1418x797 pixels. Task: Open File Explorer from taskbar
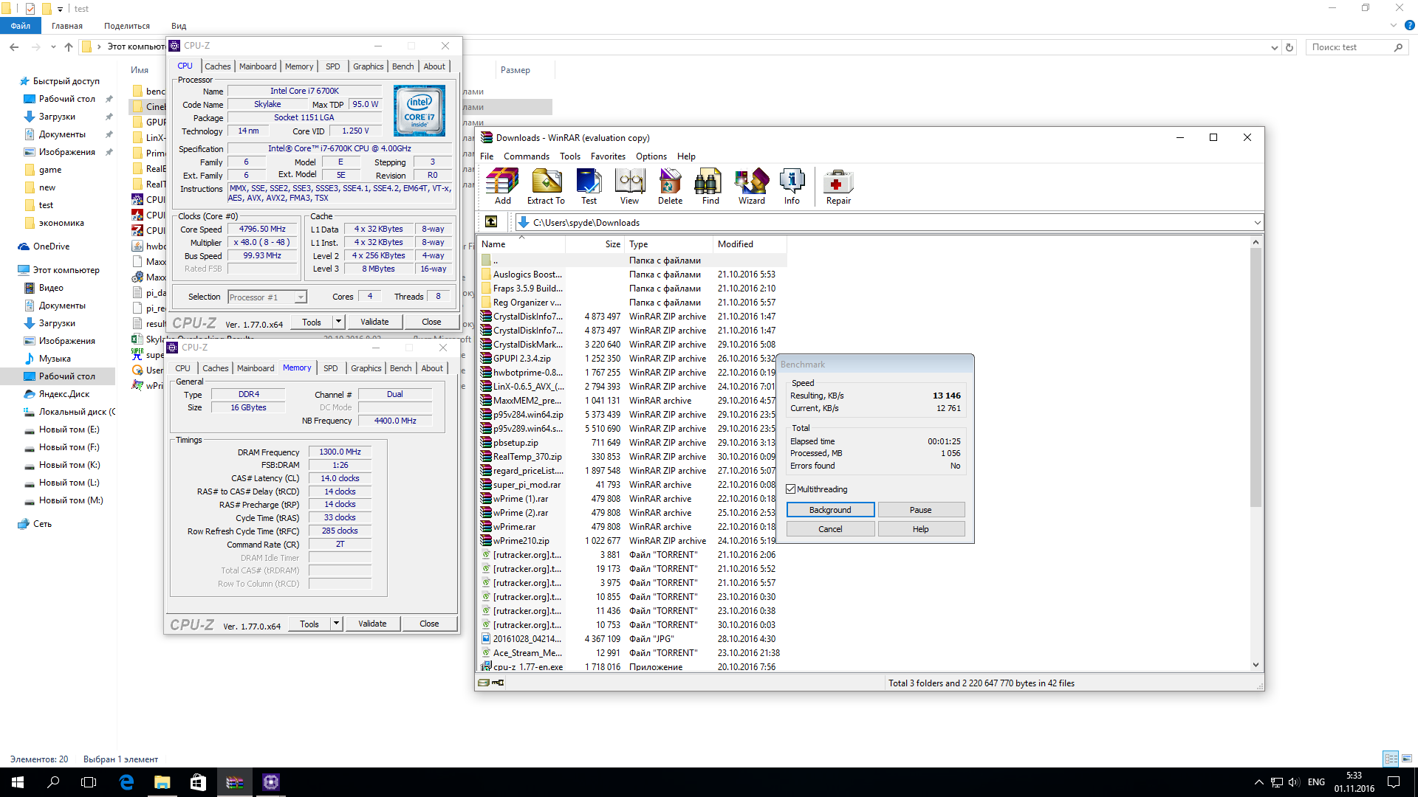pyautogui.click(x=162, y=782)
